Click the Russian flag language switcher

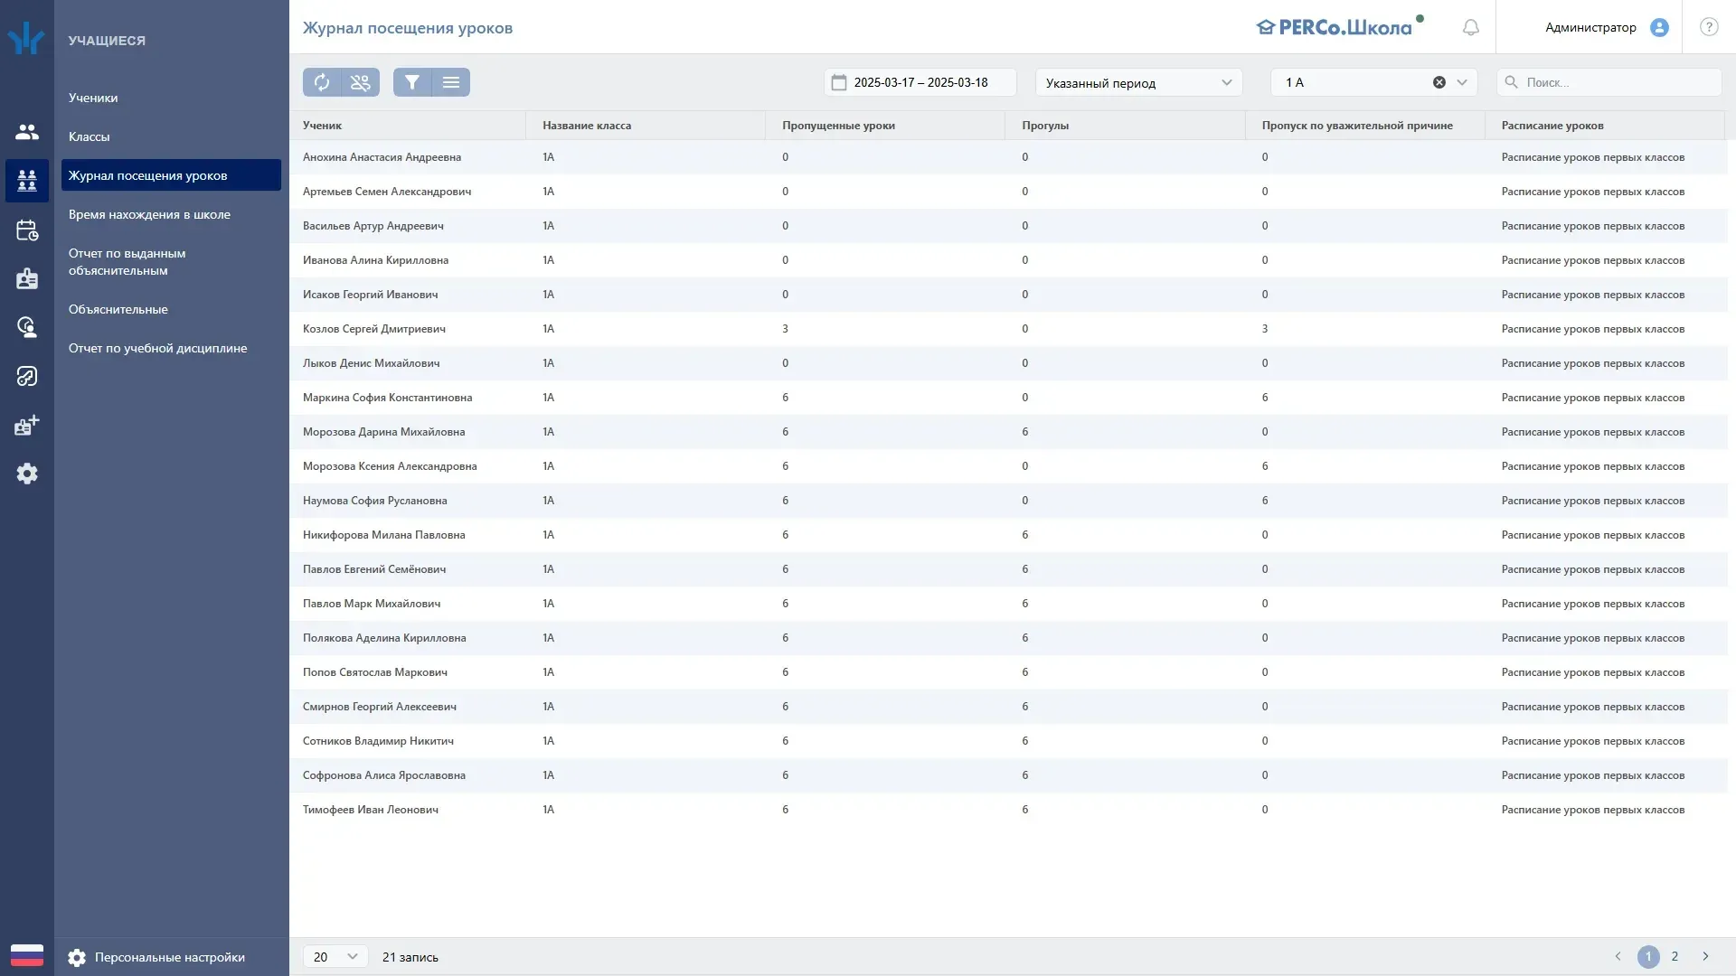(x=27, y=956)
